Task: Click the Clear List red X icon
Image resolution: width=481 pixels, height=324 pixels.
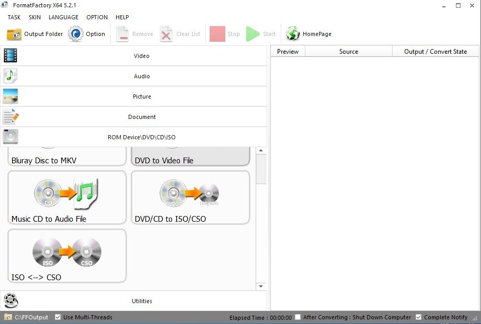Action: point(166,34)
